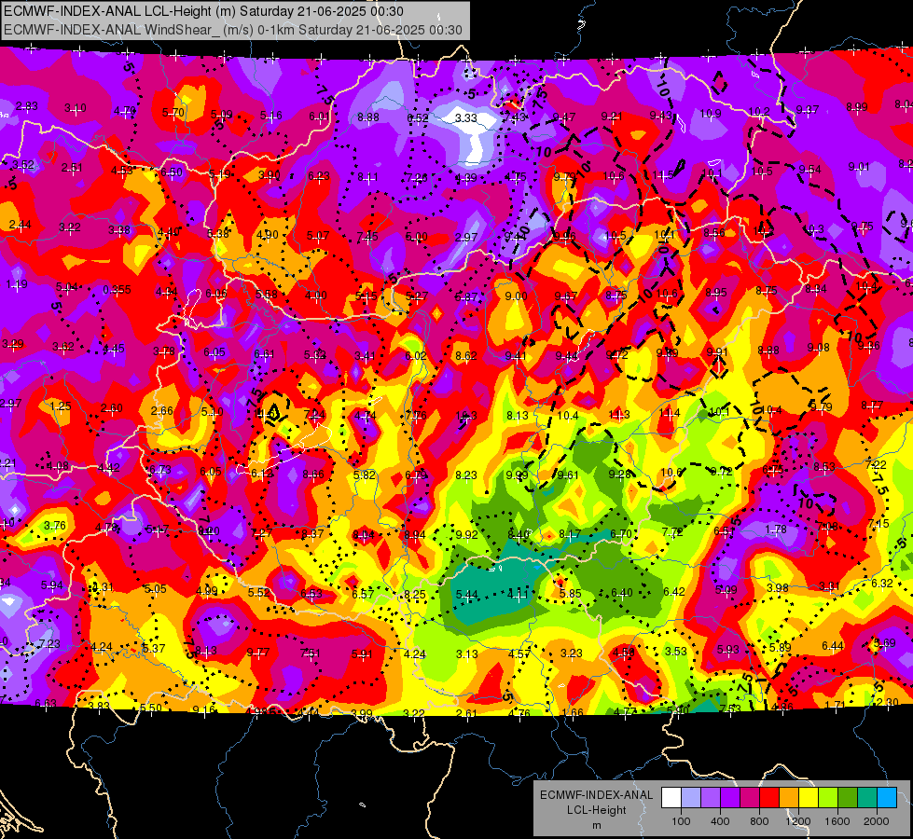The height and width of the screenshot is (839, 913).
Task: Click the shear value "5.44" in teal area
Action: point(466,595)
